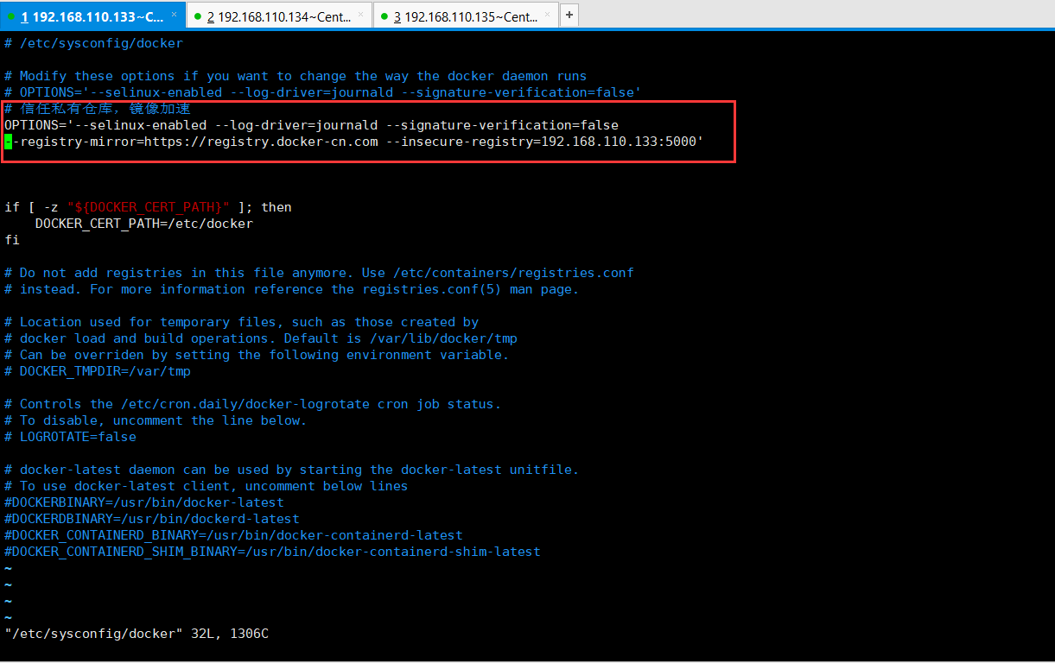Open a new session tab with plus button

coord(569,16)
